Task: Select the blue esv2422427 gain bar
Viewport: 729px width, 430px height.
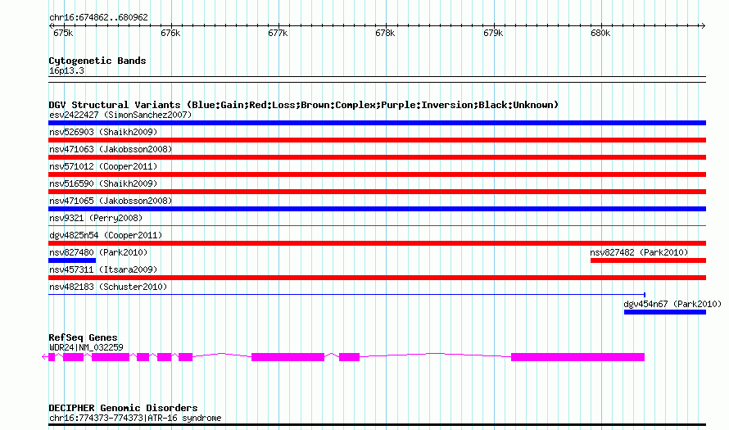Action: click(377, 123)
